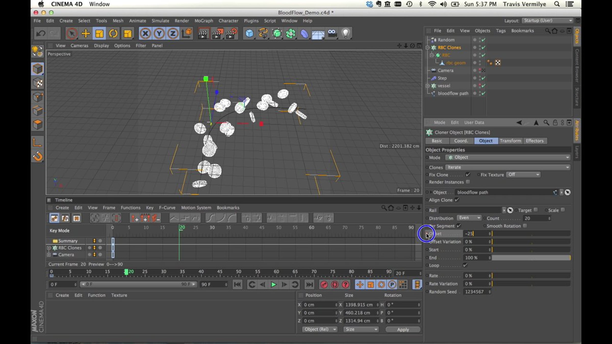Toggle the Z axis lock
This screenshot has width=612, height=344.
click(x=173, y=33)
